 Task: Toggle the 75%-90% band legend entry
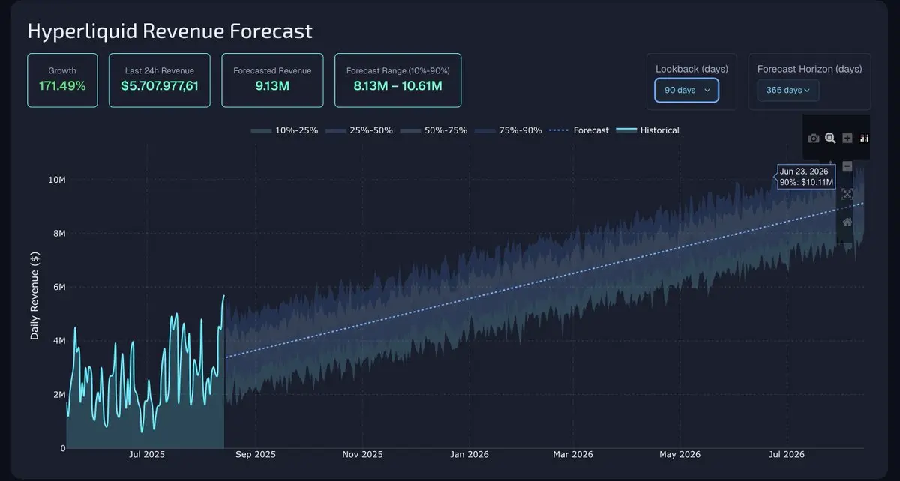point(508,130)
